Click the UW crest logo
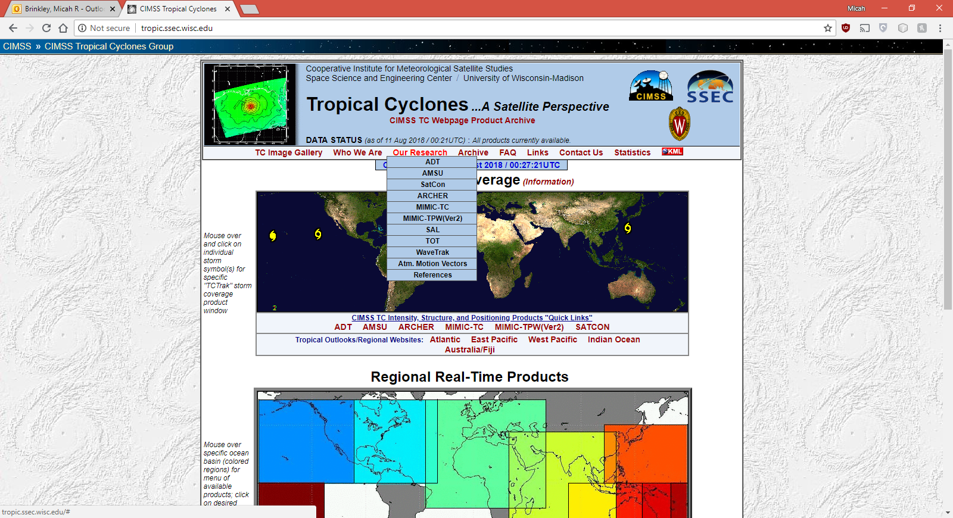 (x=680, y=124)
